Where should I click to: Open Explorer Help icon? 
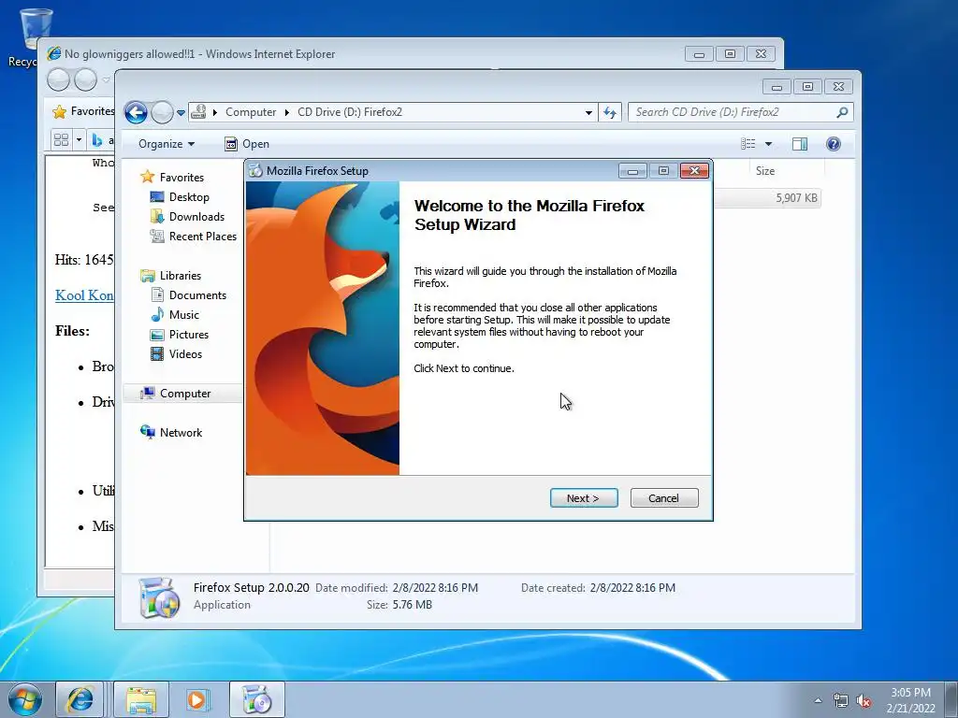pos(834,143)
